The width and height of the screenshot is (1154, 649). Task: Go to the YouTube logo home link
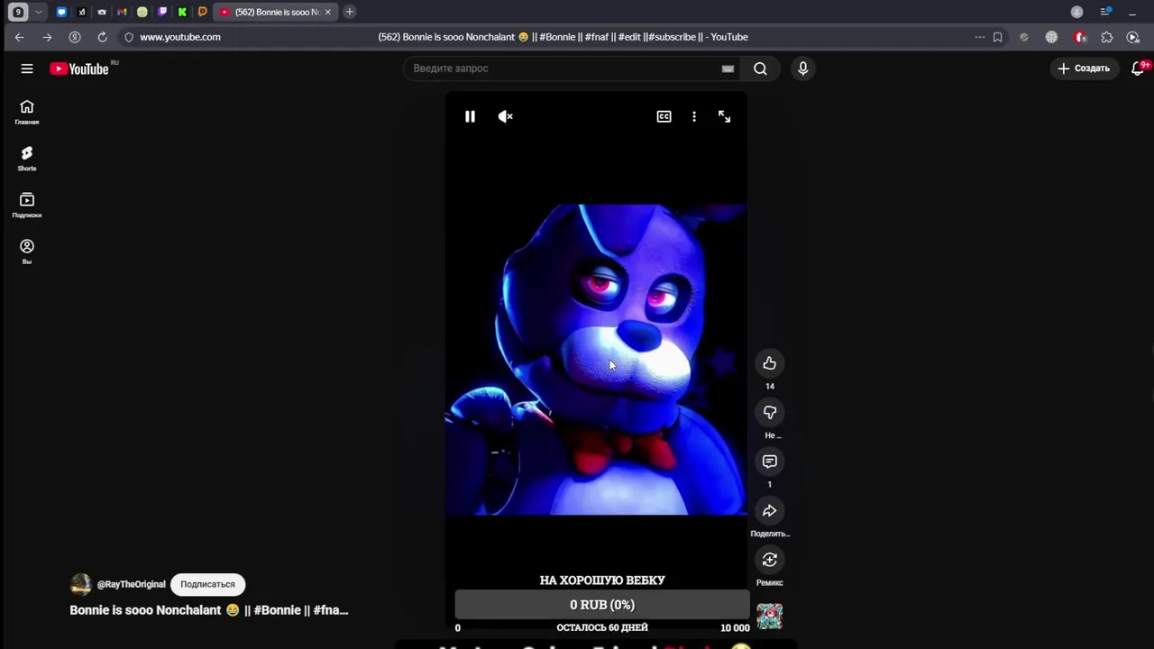coord(79,69)
